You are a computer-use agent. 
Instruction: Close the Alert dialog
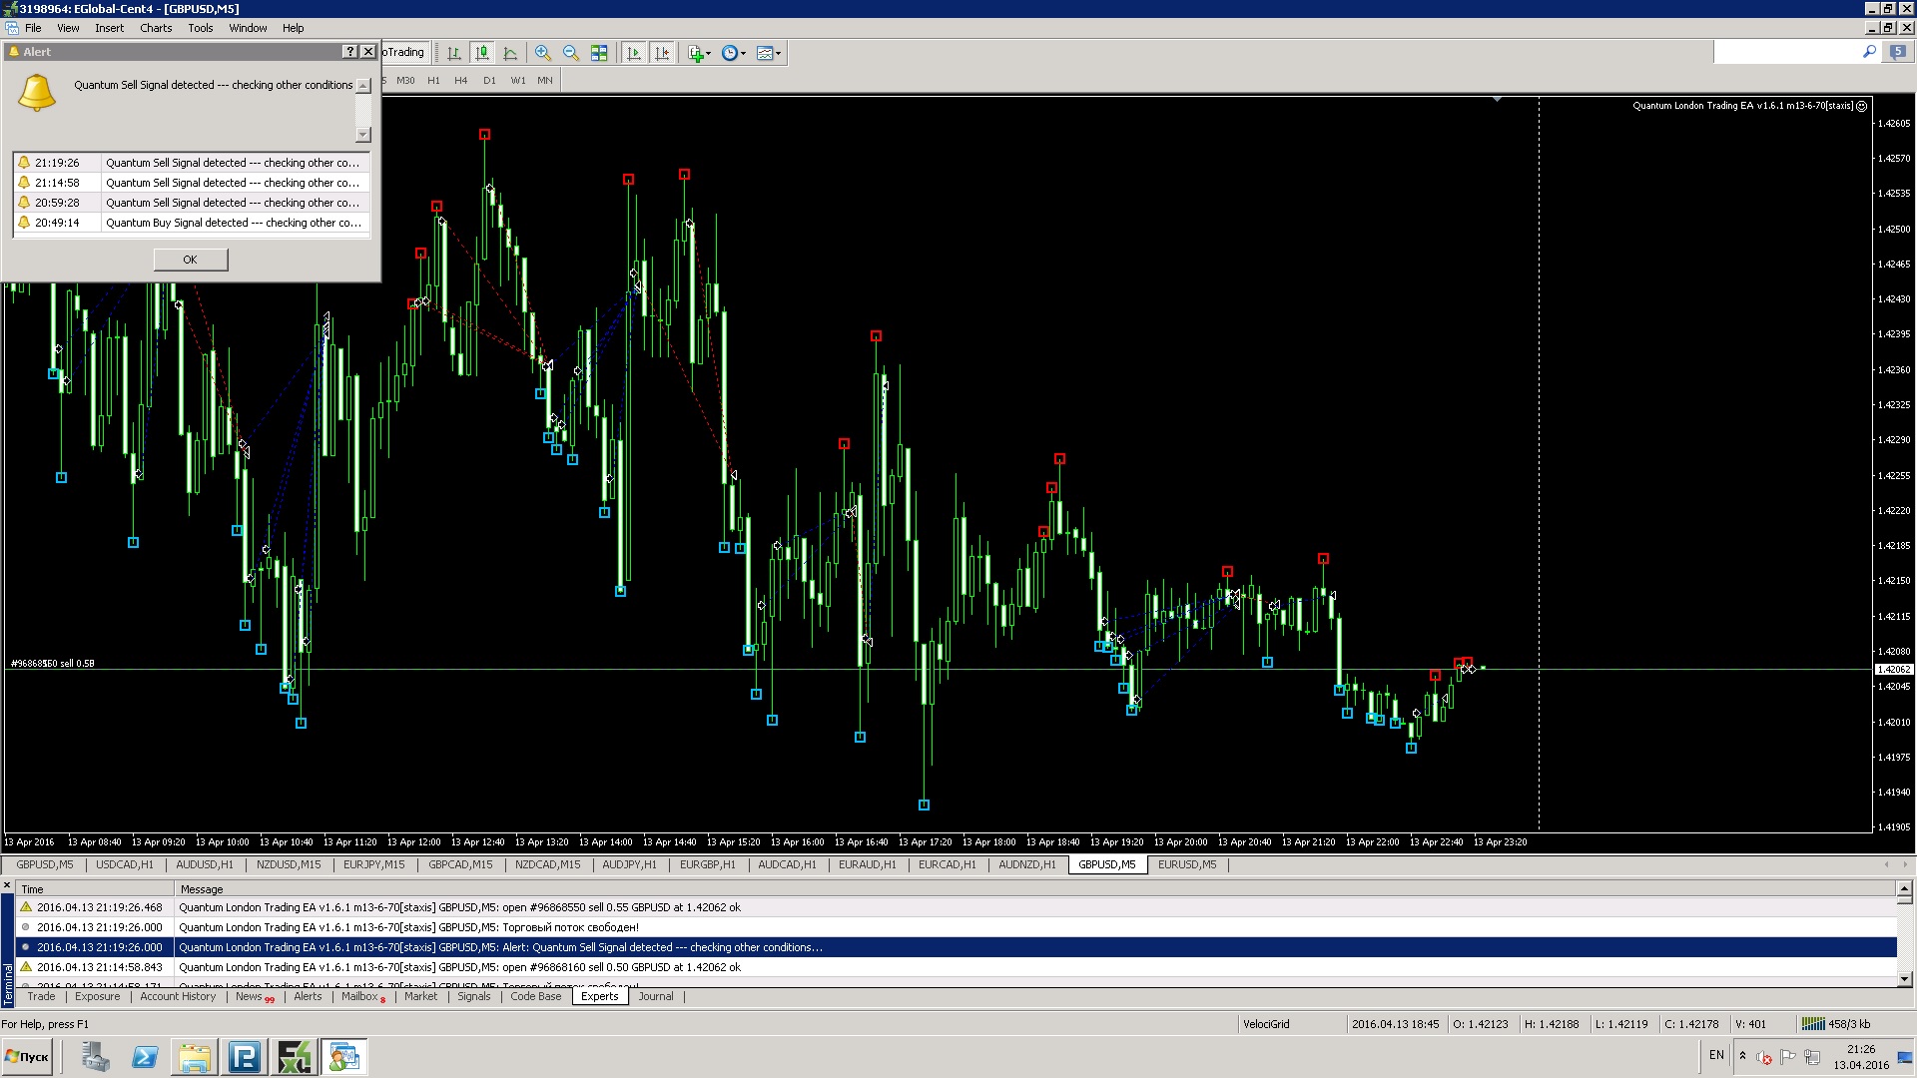[x=368, y=51]
